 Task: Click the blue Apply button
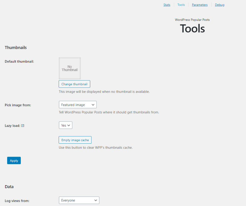14,161
